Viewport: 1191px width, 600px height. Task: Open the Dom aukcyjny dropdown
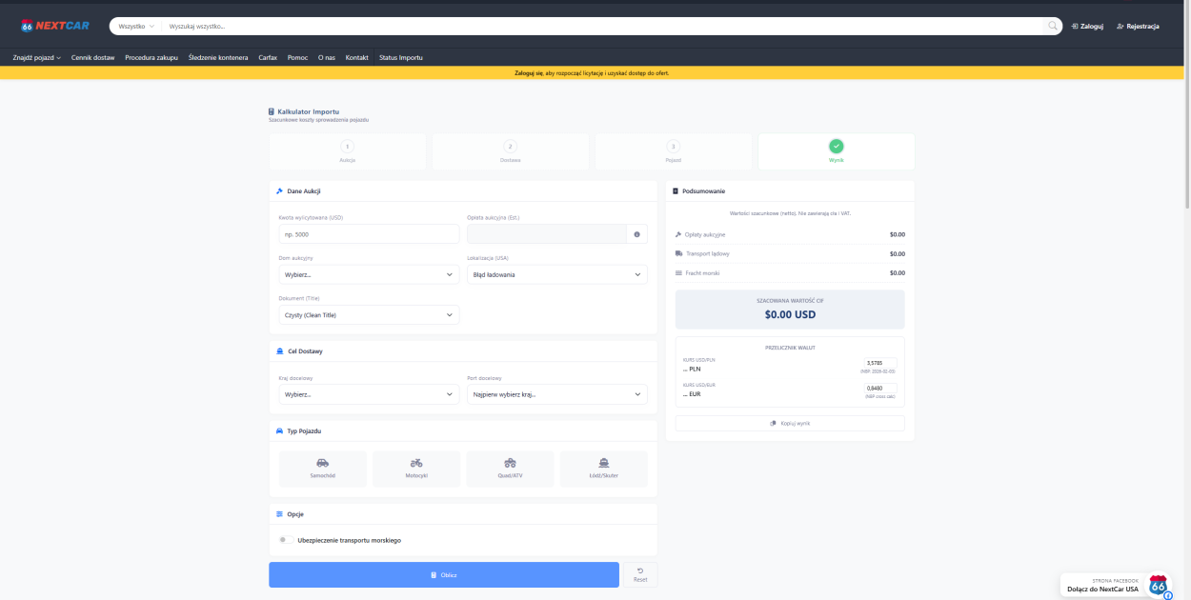[x=369, y=274]
